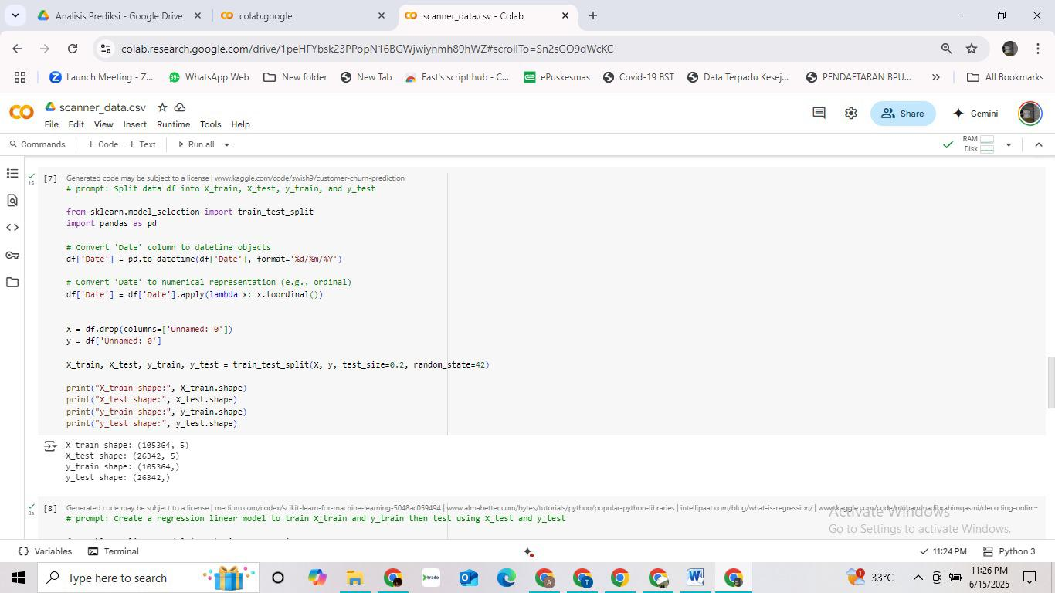Open the Secrets key icon in sidebar

[x=12, y=255]
